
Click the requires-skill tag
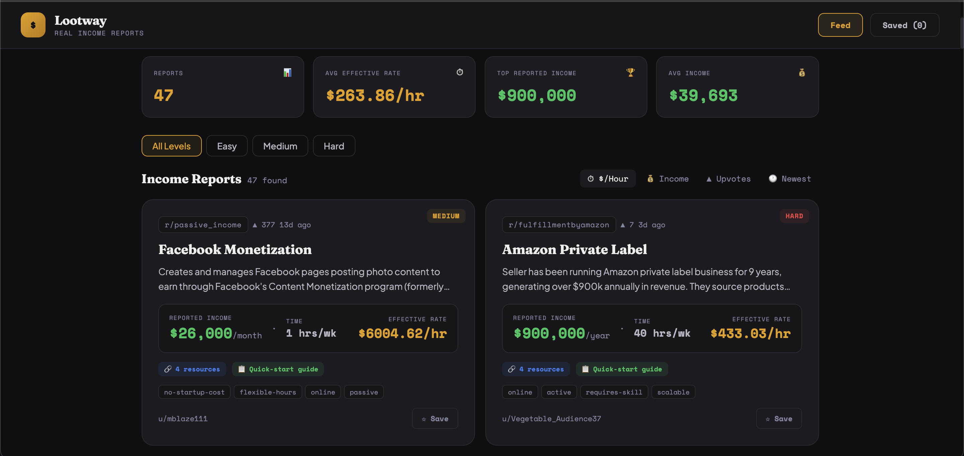[614, 392]
